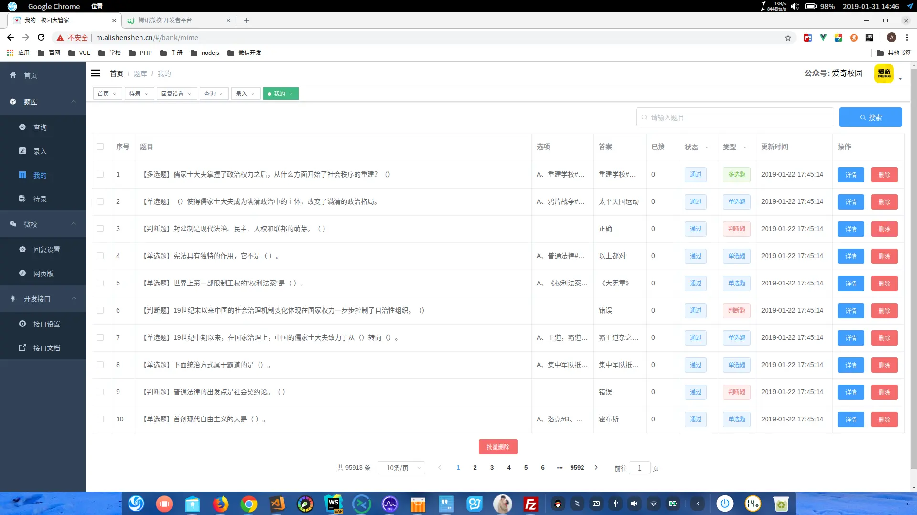Image resolution: width=917 pixels, height=515 pixels.
Task: Click the 前往 page number input field
Action: pos(640,468)
